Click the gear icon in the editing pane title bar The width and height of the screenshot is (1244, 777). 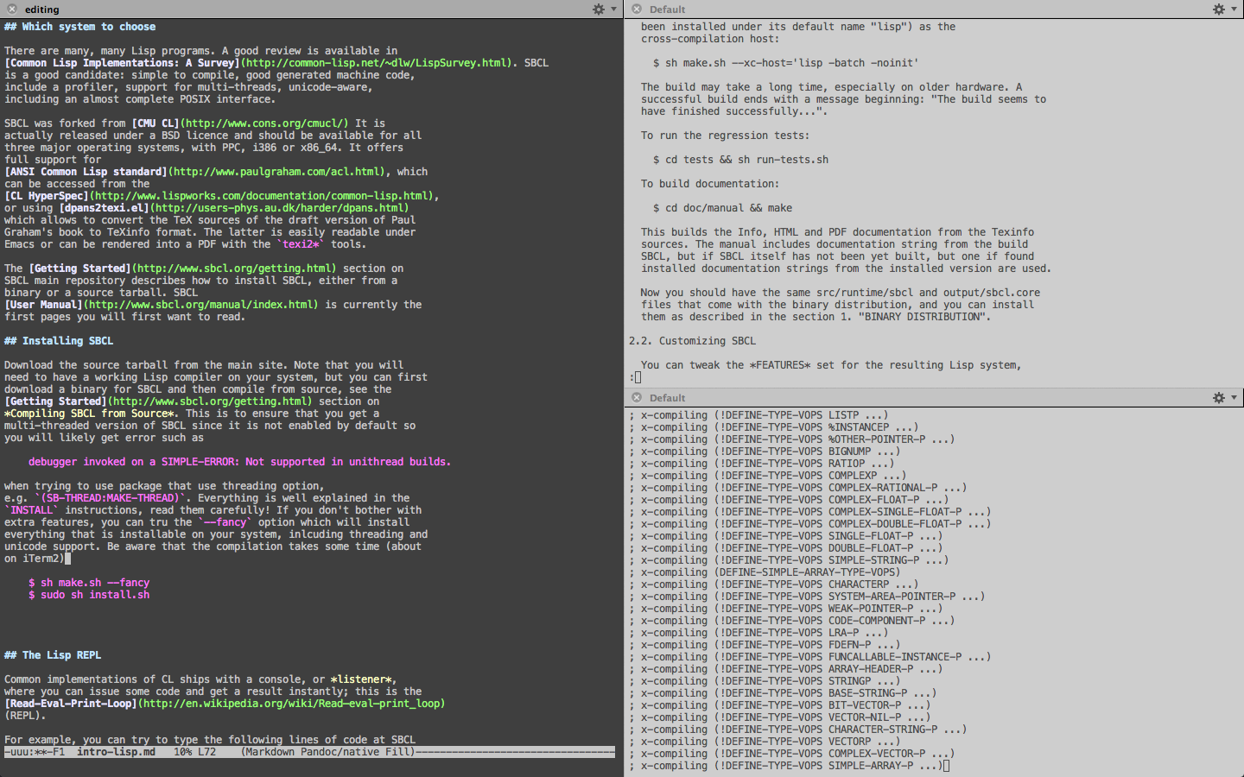[598, 9]
